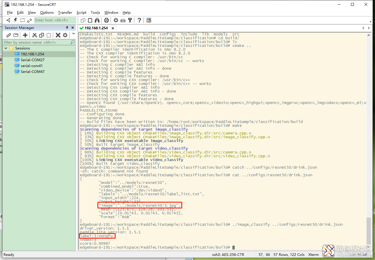Open Help question mark icon

coord(139,20)
